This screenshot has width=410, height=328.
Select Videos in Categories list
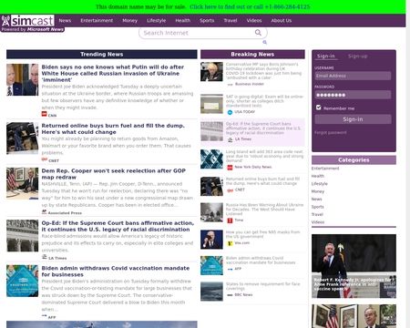click(x=318, y=222)
